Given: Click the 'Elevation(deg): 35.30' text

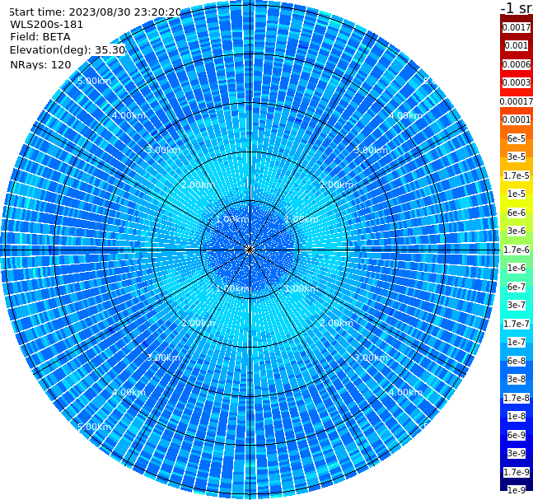Looking at the screenshot, I should 68,50.
